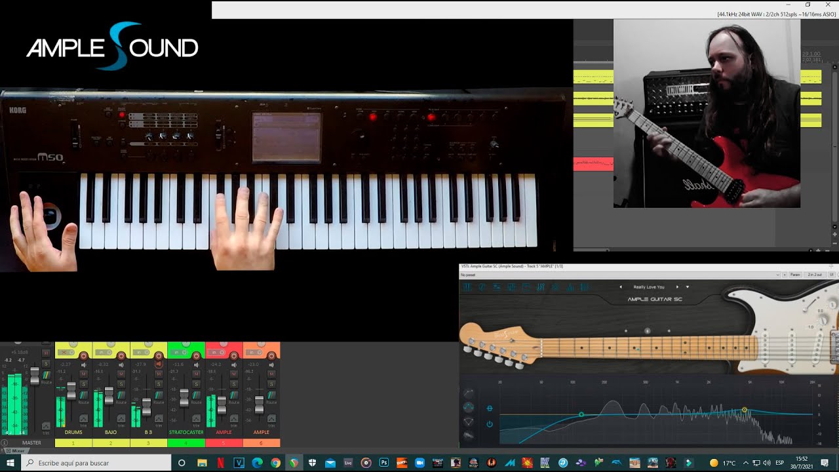Adjust the DRUMS volume fader

pos(71,391)
